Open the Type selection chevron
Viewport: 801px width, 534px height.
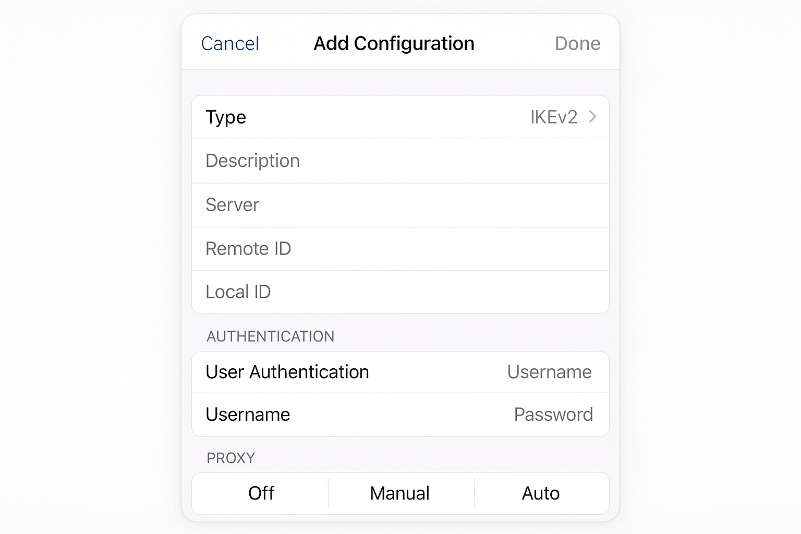click(592, 117)
